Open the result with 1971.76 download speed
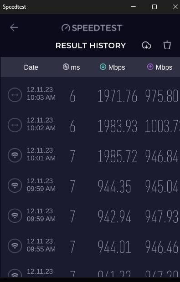Viewport: 180px width, 282px height. pyautogui.click(x=90, y=95)
